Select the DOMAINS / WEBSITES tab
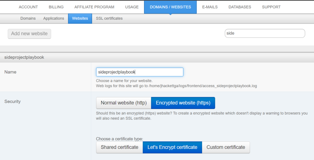The image size is (314, 160). tap(170, 7)
